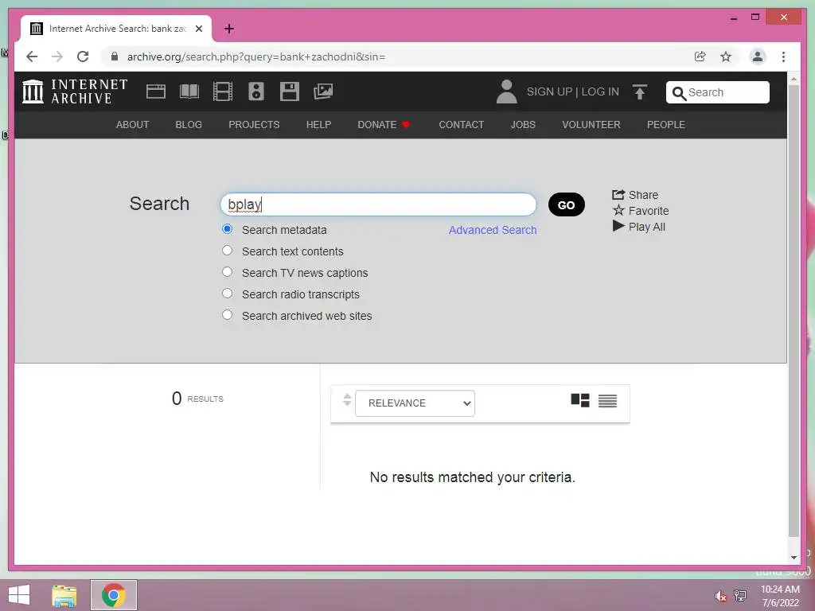815x611 pixels.
Task: Click muted volume tray icon
Action: [x=720, y=597]
